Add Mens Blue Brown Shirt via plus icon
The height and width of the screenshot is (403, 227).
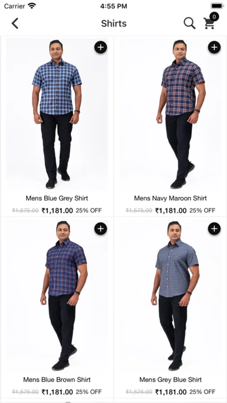pos(101,228)
